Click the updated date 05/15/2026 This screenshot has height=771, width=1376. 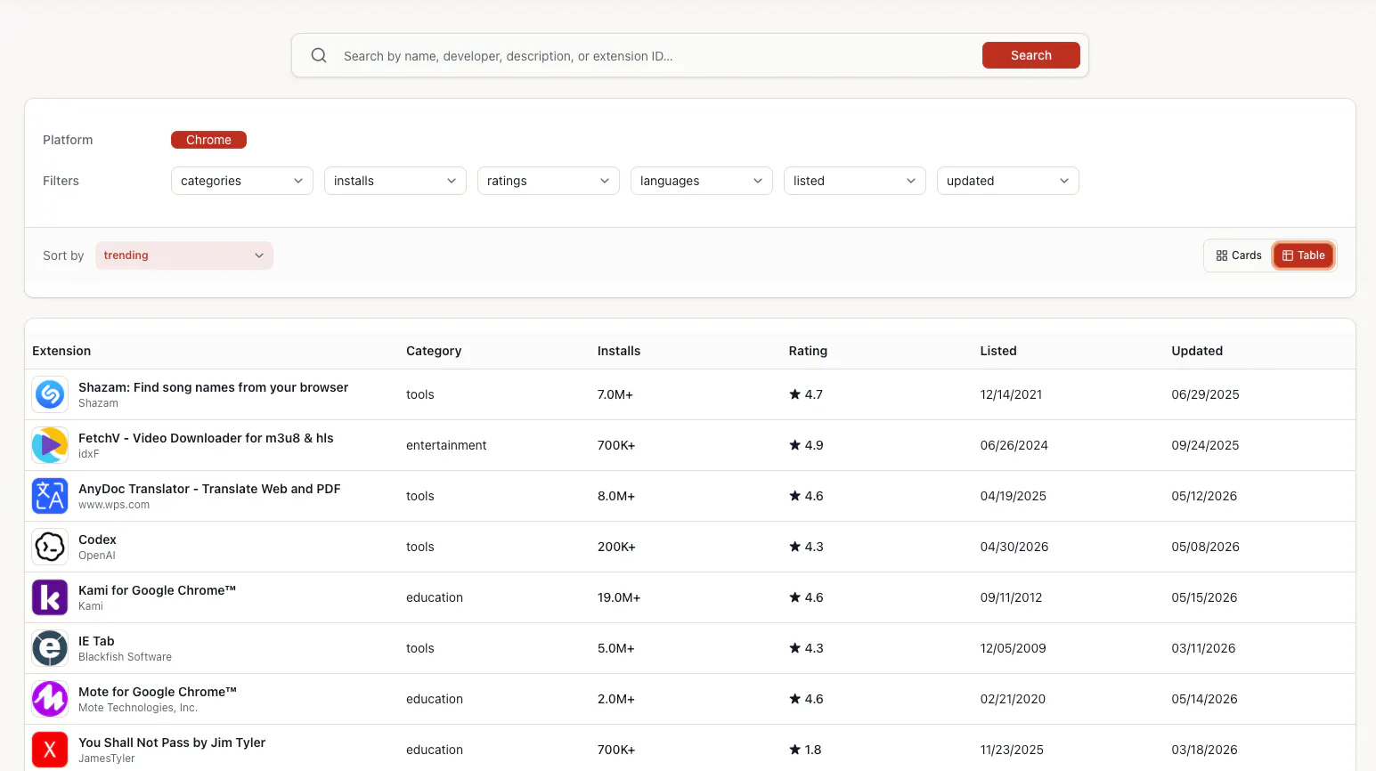point(1204,597)
